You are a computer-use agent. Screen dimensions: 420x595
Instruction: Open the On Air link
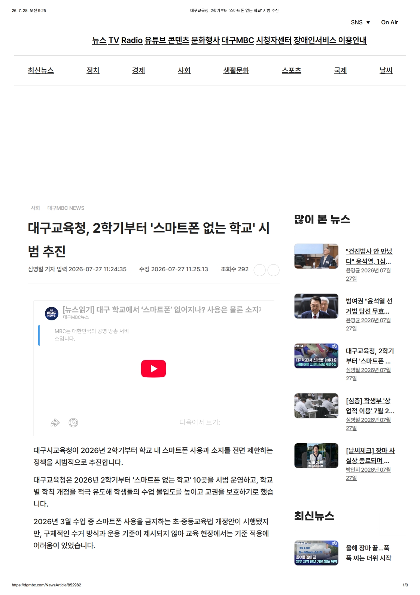(389, 22)
